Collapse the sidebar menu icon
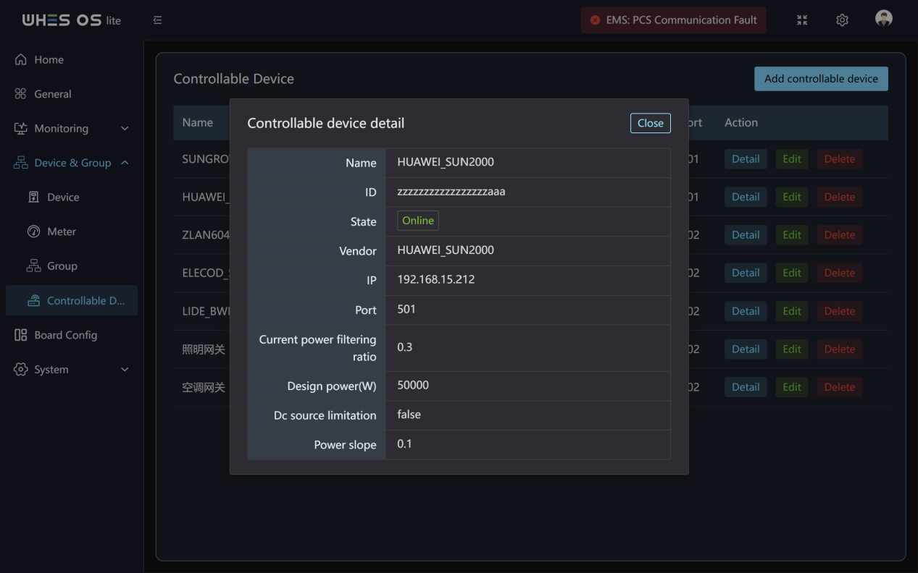The image size is (918, 573). [x=158, y=20]
